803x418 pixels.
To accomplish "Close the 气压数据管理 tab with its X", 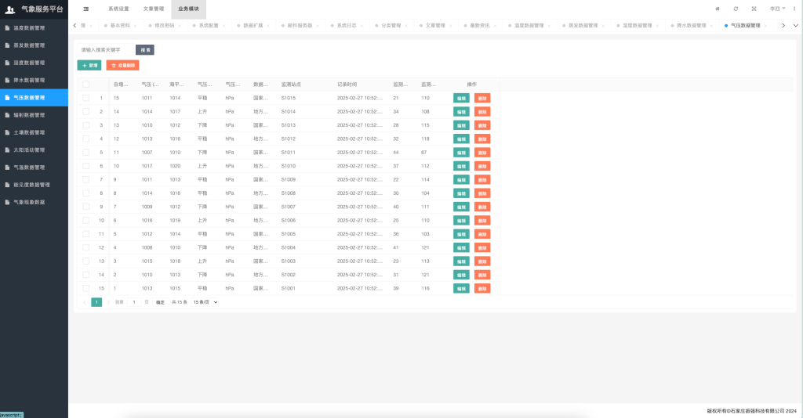I will pyautogui.click(x=766, y=26).
